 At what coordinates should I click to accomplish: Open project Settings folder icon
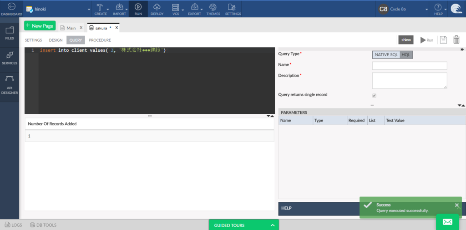(233, 9)
